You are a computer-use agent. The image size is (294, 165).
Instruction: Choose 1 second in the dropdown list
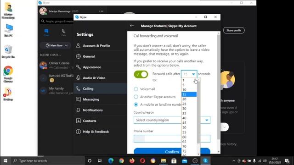189,80
